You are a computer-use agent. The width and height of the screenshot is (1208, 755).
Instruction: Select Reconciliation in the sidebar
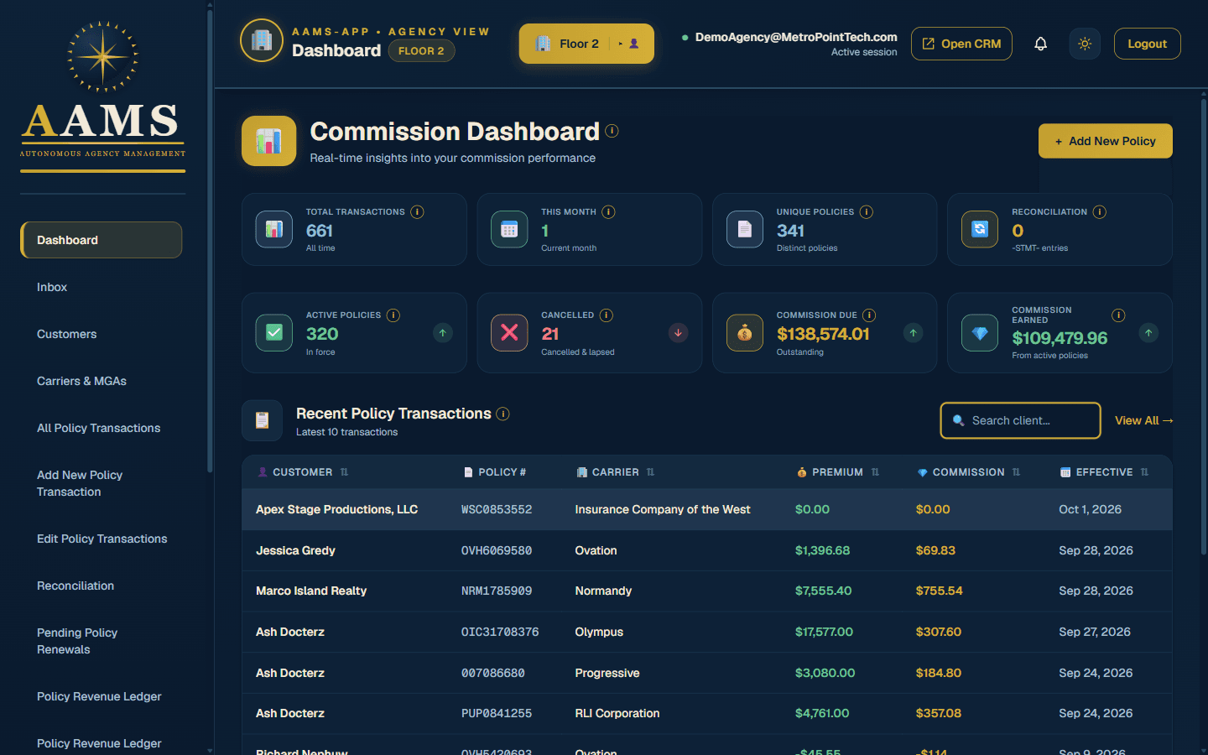102,586
